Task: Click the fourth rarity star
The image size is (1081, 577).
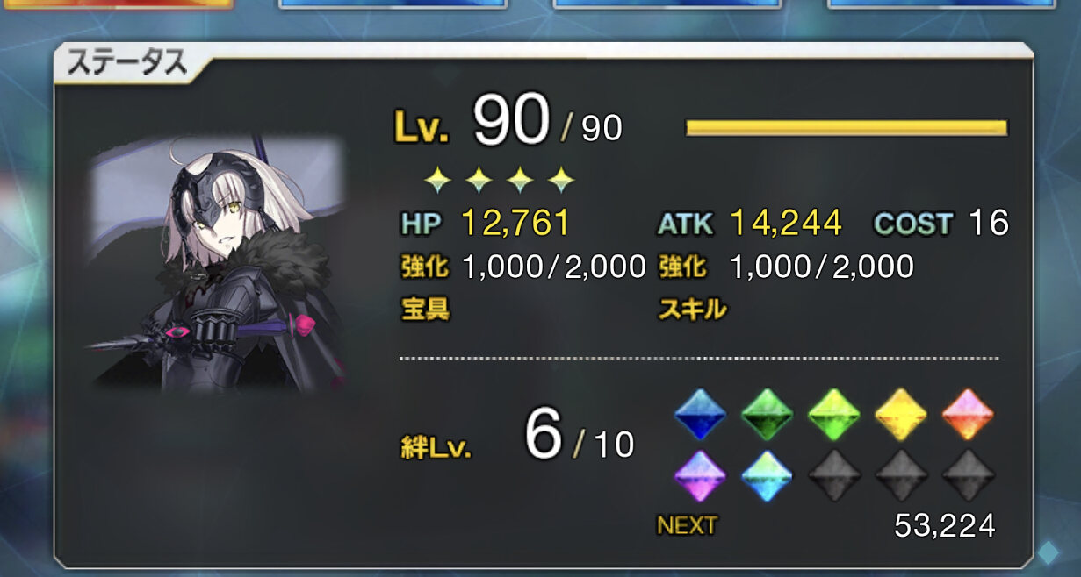Action: [561, 181]
